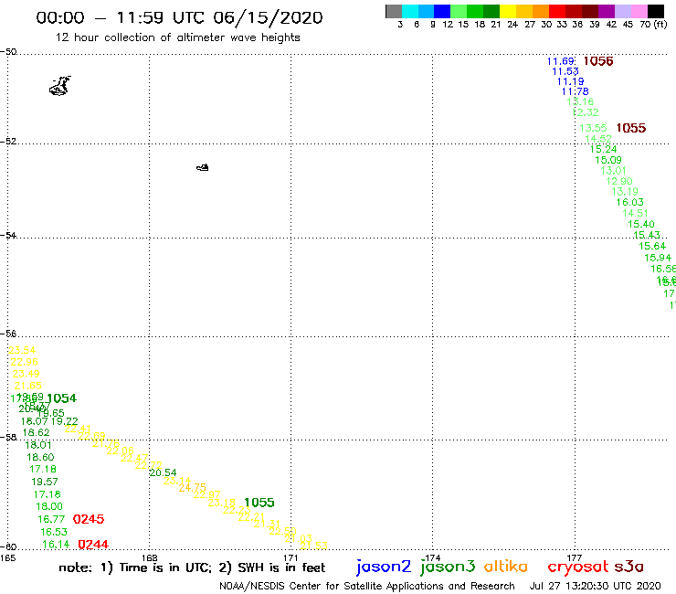Click the cyan swatch in the color scale

pyautogui.click(x=410, y=11)
